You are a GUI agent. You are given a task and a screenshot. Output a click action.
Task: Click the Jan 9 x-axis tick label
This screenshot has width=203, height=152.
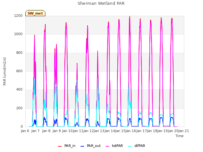pos(57,131)
